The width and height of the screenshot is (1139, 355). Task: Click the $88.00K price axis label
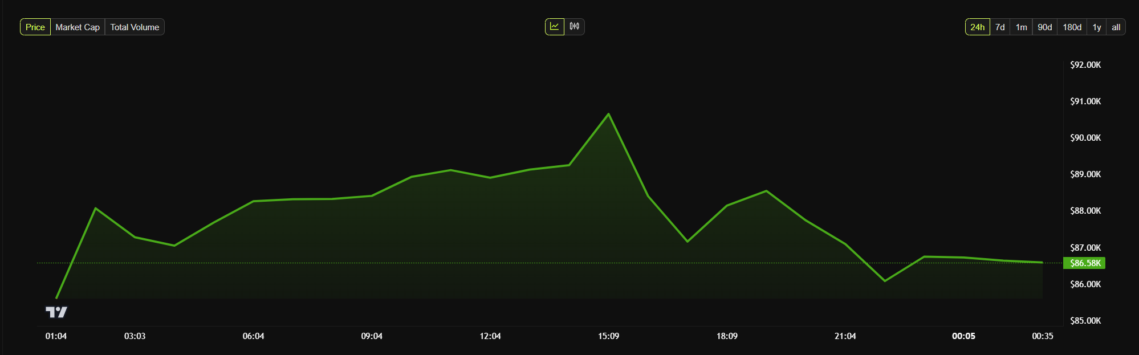point(1085,211)
